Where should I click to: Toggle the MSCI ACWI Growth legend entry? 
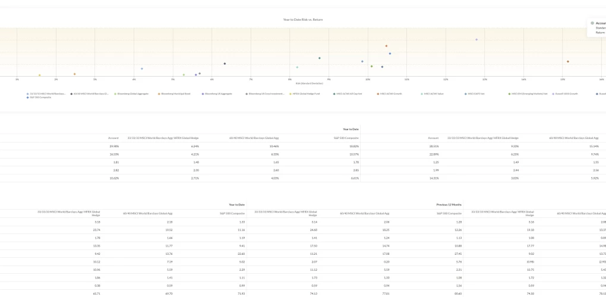coord(389,94)
